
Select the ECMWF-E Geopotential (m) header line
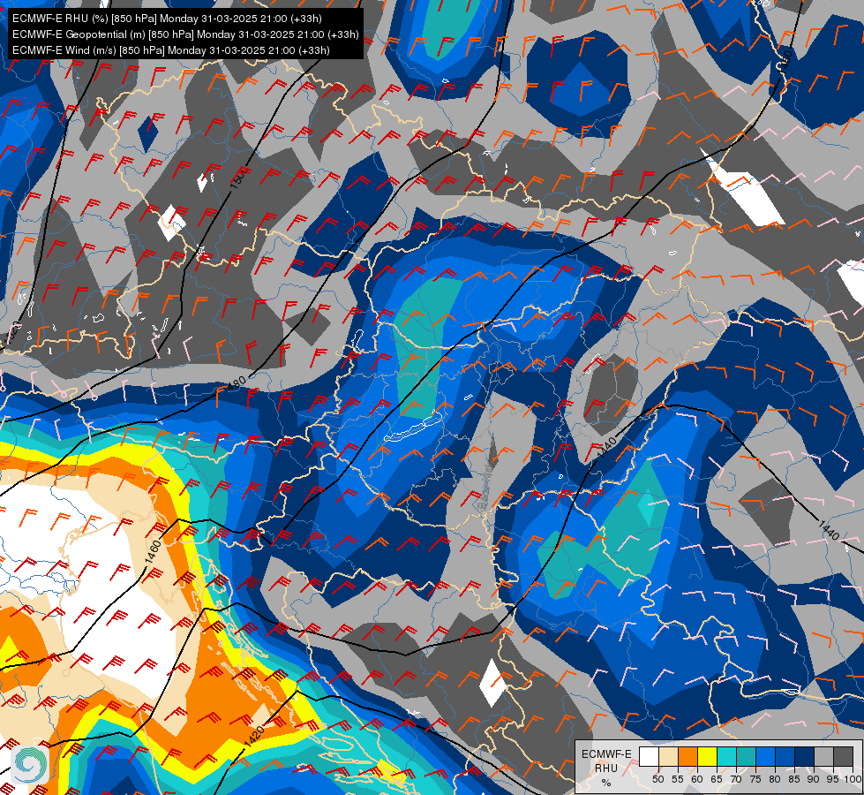pyautogui.click(x=185, y=34)
